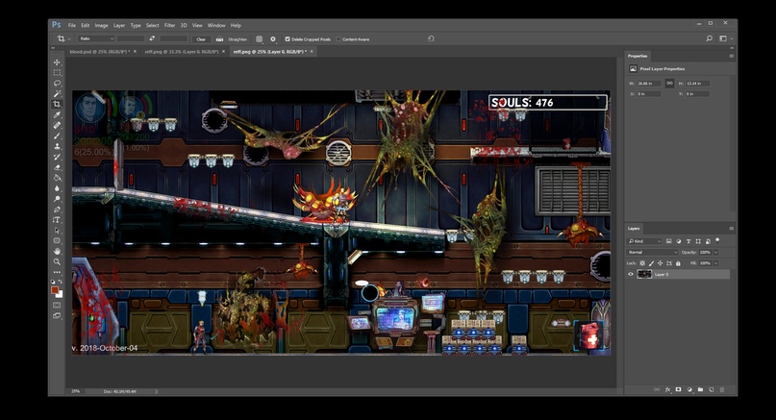Toggle lock all padlock icon
This screenshot has height=420, width=776.
tap(678, 263)
